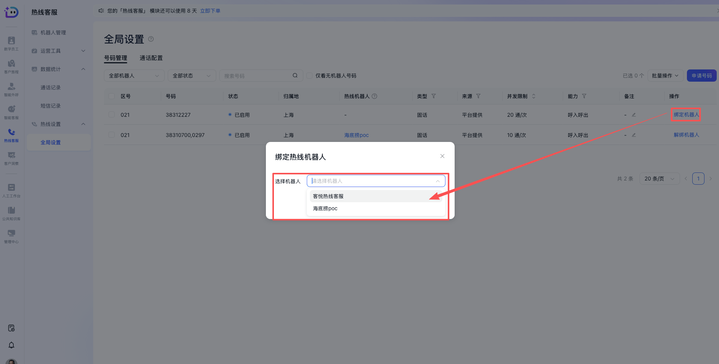
Task: Collapse the 数据统计 menu section
Action: point(83,69)
